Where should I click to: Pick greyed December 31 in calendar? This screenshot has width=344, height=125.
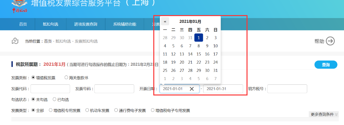pos(190,38)
